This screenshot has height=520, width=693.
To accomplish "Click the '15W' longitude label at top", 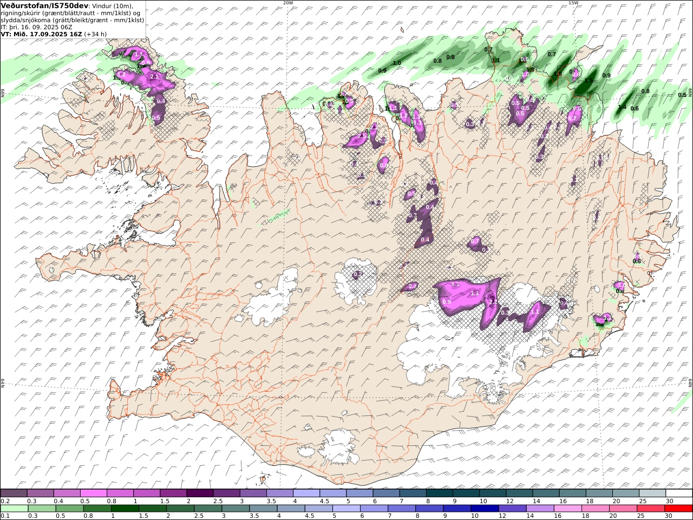I will pos(573,3).
